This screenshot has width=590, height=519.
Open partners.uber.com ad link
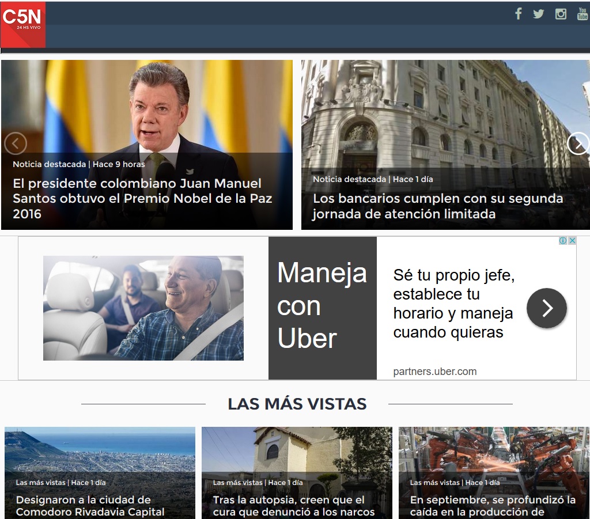point(434,372)
